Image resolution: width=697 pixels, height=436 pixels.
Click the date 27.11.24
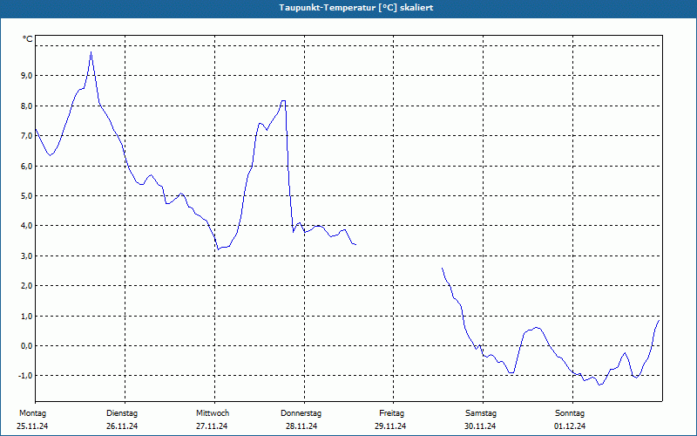(x=212, y=426)
